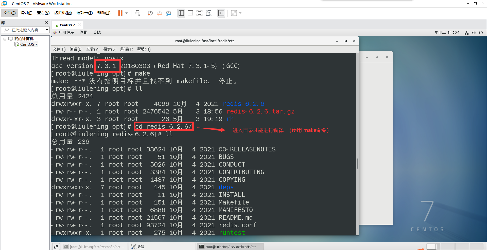Viewport: 487px width, 250px height.
Task: Revert virtual machine to previous snapshot
Action: [159, 13]
